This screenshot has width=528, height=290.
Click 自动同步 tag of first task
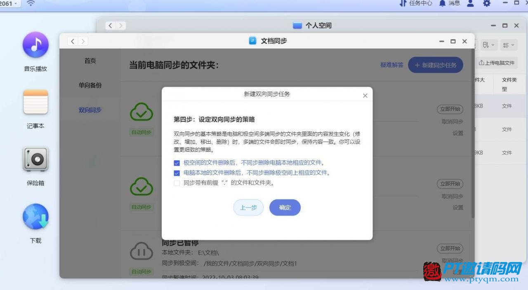coord(141,132)
